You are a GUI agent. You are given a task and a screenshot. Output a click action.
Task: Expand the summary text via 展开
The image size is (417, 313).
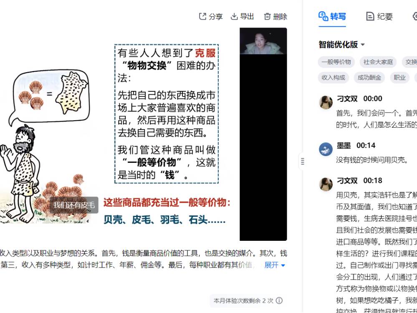tap(275, 265)
